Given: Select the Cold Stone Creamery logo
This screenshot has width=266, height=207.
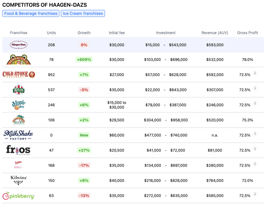Looking at the screenshot, I should coord(19,75).
